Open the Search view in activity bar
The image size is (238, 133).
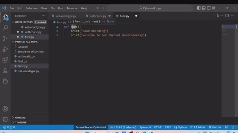click(x=5, y=28)
